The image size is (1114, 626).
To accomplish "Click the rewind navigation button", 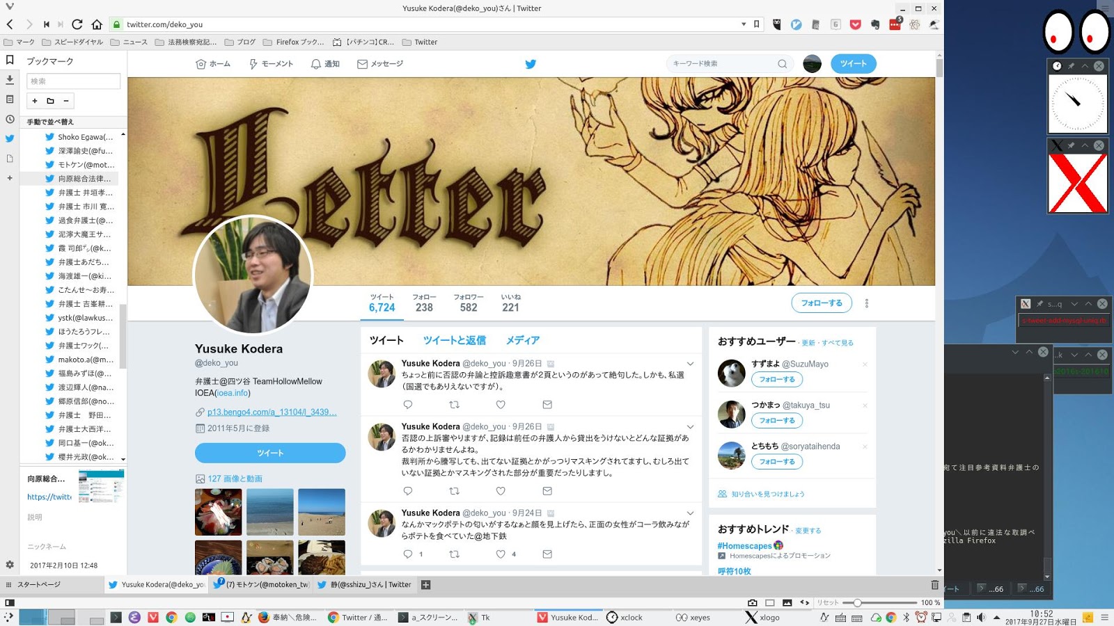I will [47, 24].
